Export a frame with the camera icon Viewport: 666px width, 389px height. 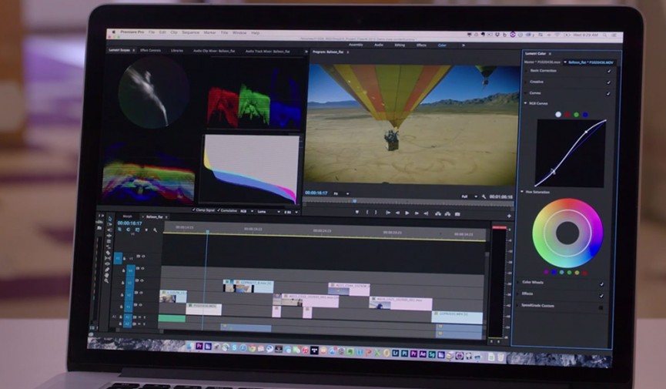click(457, 214)
